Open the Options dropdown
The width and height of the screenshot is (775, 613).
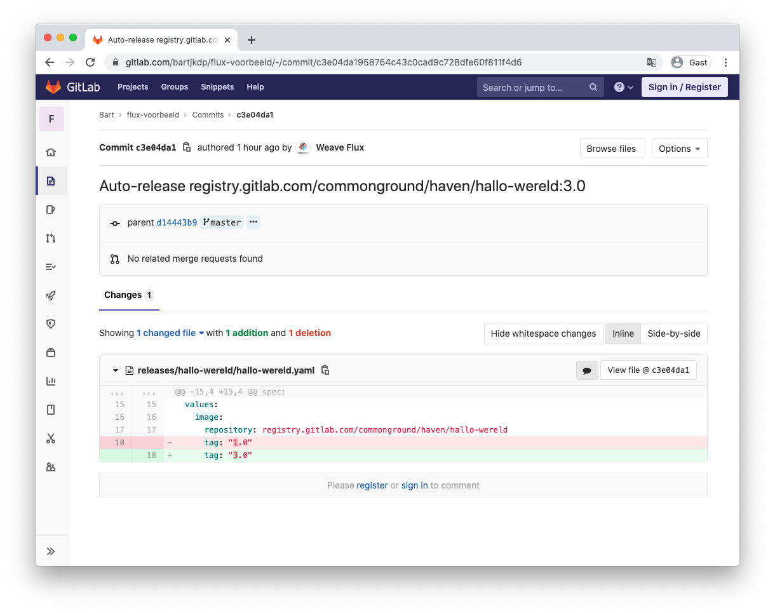point(679,148)
